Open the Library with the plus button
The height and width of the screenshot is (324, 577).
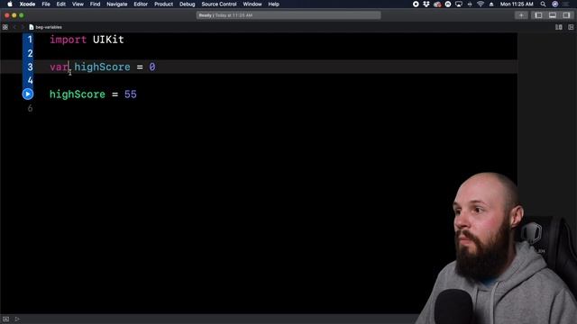point(521,15)
